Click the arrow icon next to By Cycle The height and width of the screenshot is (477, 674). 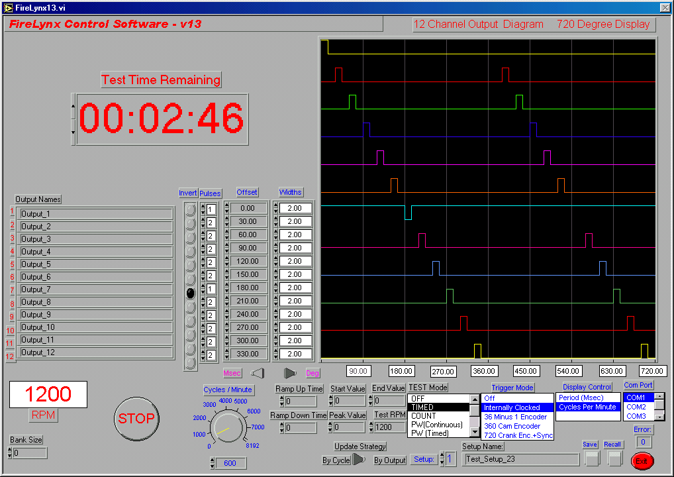click(x=358, y=459)
